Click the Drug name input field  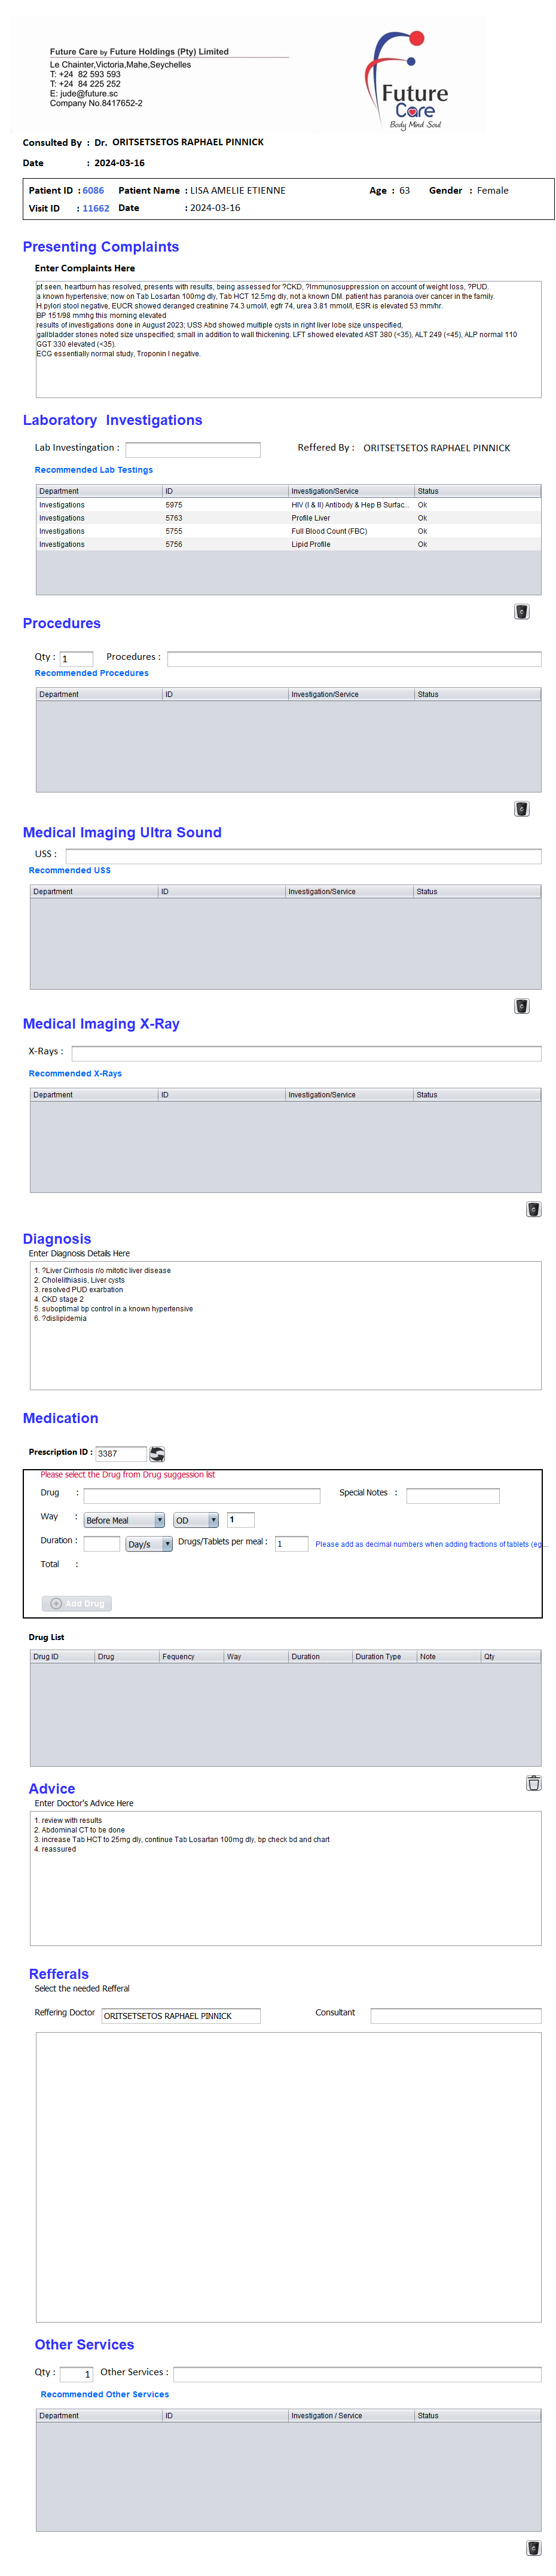pyautogui.click(x=202, y=1495)
